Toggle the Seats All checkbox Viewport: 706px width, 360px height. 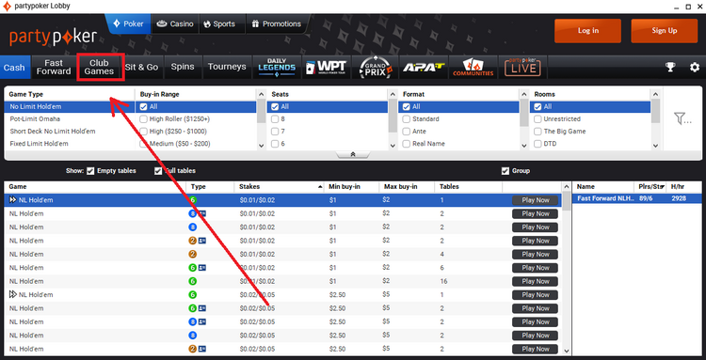click(275, 107)
